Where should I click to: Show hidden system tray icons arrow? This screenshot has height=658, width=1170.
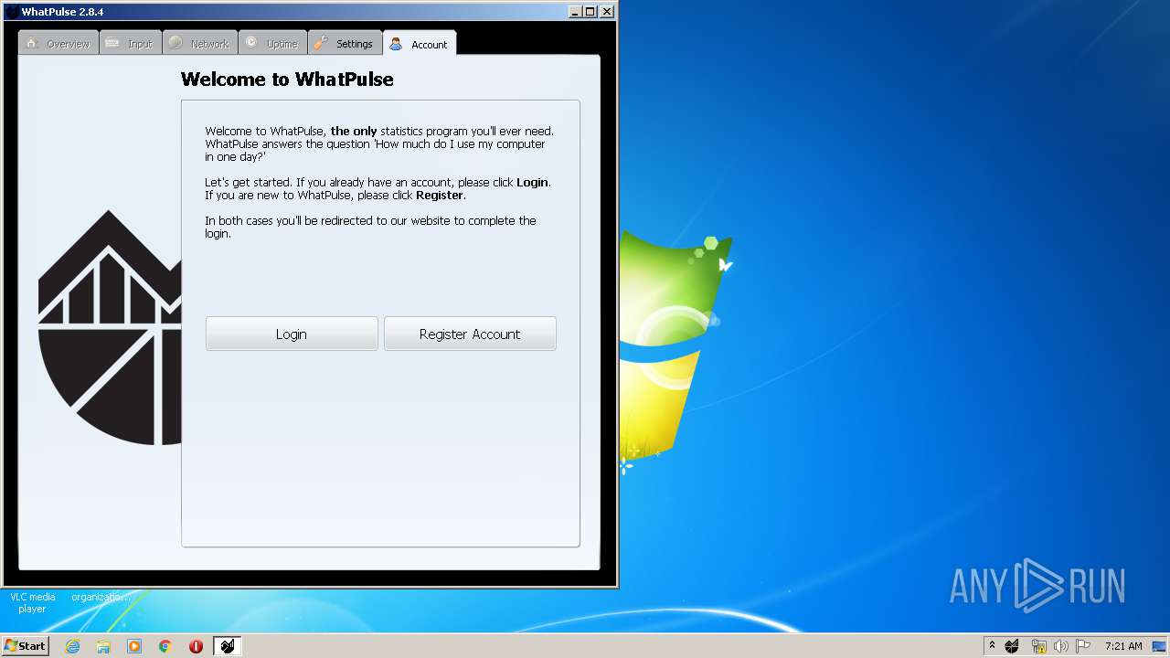992,646
